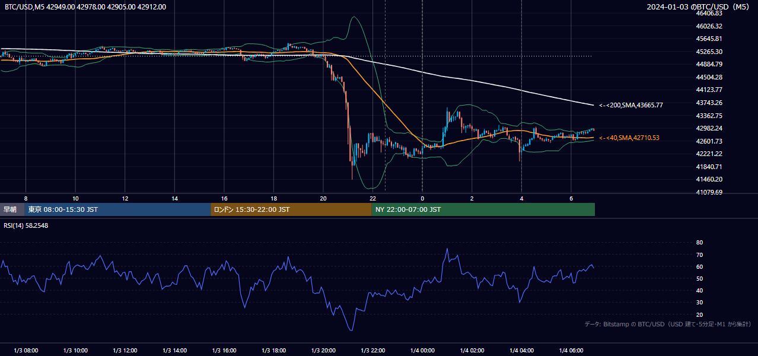Click the RSI scale value 50
The height and width of the screenshot is (356, 758).
(x=699, y=278)
